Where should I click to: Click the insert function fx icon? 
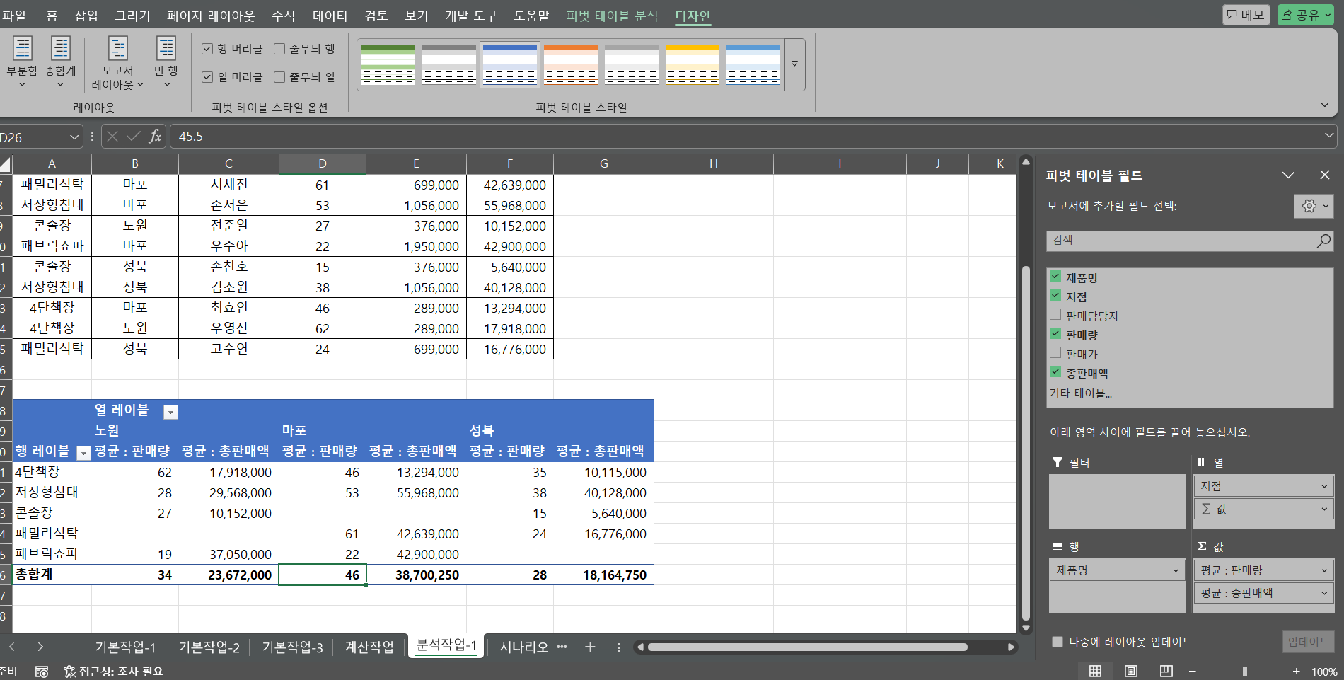pyautogui.click(x=155, y=136)
